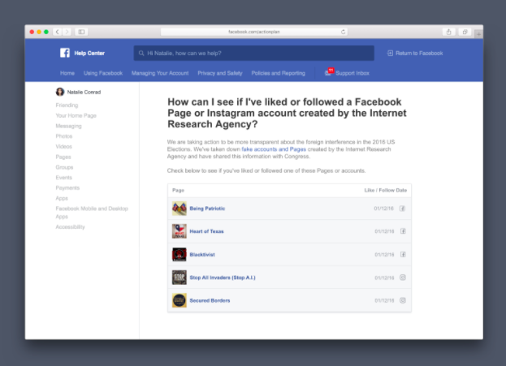The width and height of the screenshot is (506, 366).
Task: Select Pages in sidebar
Action: (63, 157)
